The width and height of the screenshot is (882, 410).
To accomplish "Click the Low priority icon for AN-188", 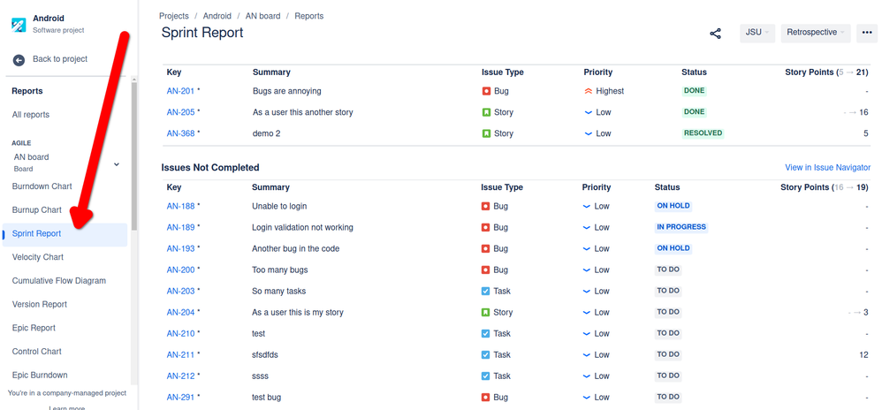I will point(587,207).
